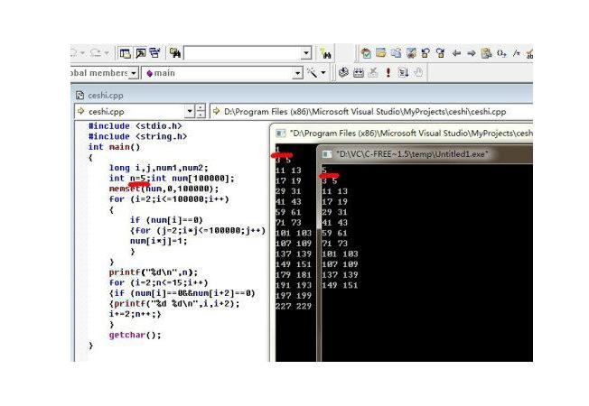Click the search icon right of find box

click(324, 54)
